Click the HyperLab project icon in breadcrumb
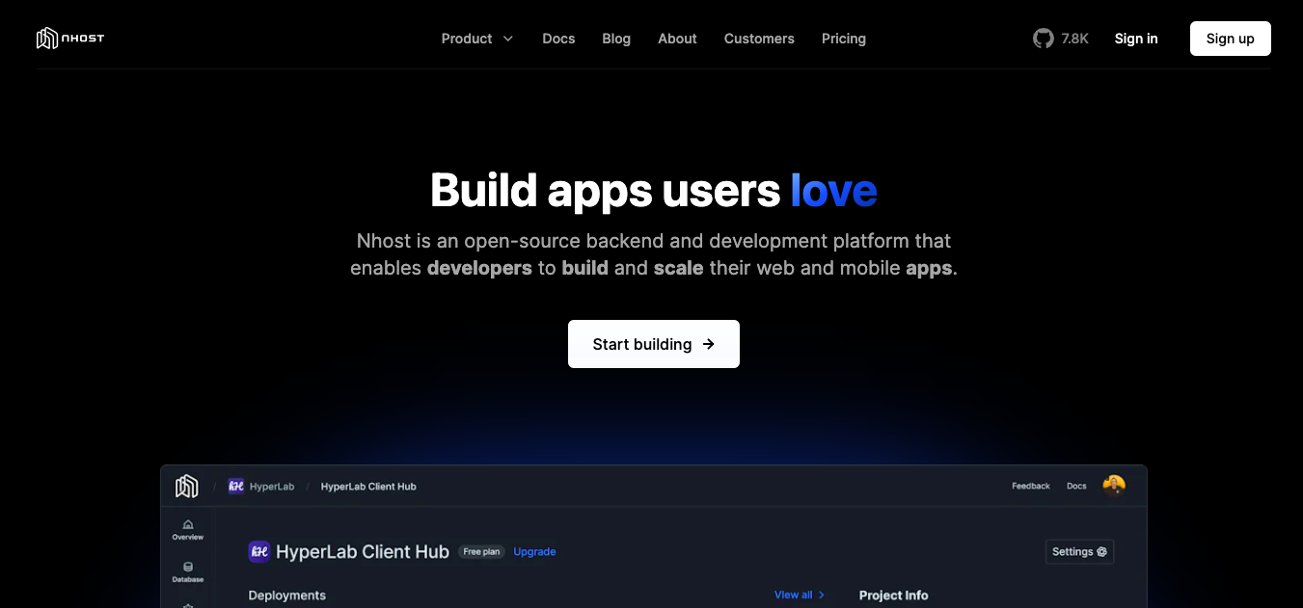1303x608 pixels. 235,486
